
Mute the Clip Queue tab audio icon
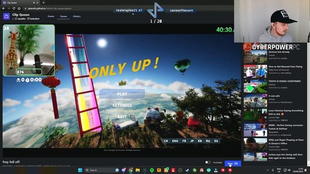(x=34, y=3)
